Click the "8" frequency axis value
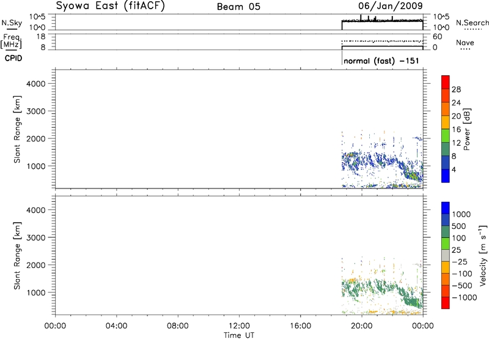Viewport: 489px width, 339px height. [x=43, y=48]
